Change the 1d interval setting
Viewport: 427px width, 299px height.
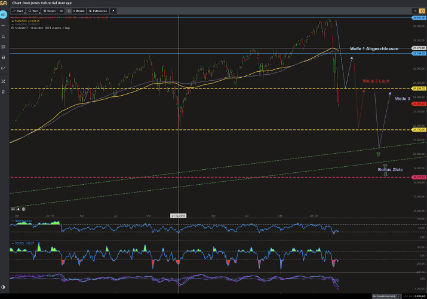(61, 11)
